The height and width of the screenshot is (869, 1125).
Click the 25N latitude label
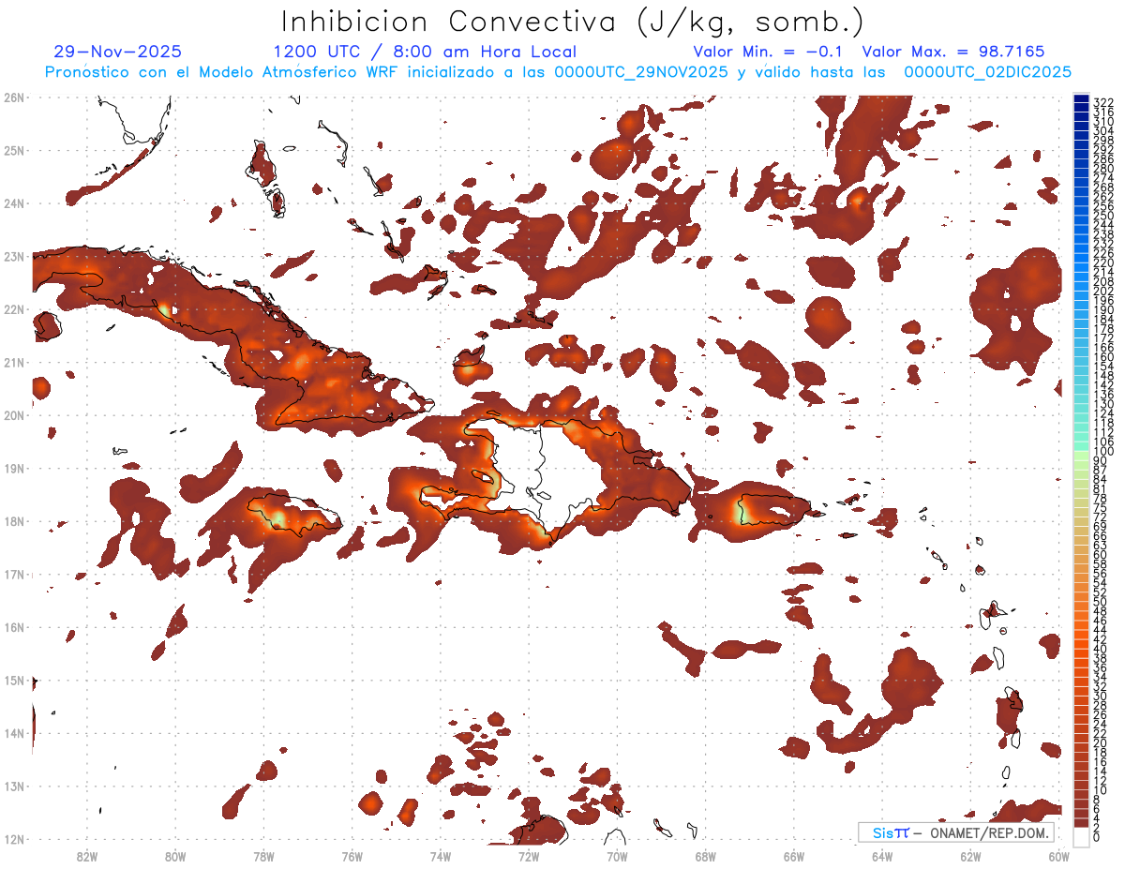pyautogui.click(x=13, y=150)
